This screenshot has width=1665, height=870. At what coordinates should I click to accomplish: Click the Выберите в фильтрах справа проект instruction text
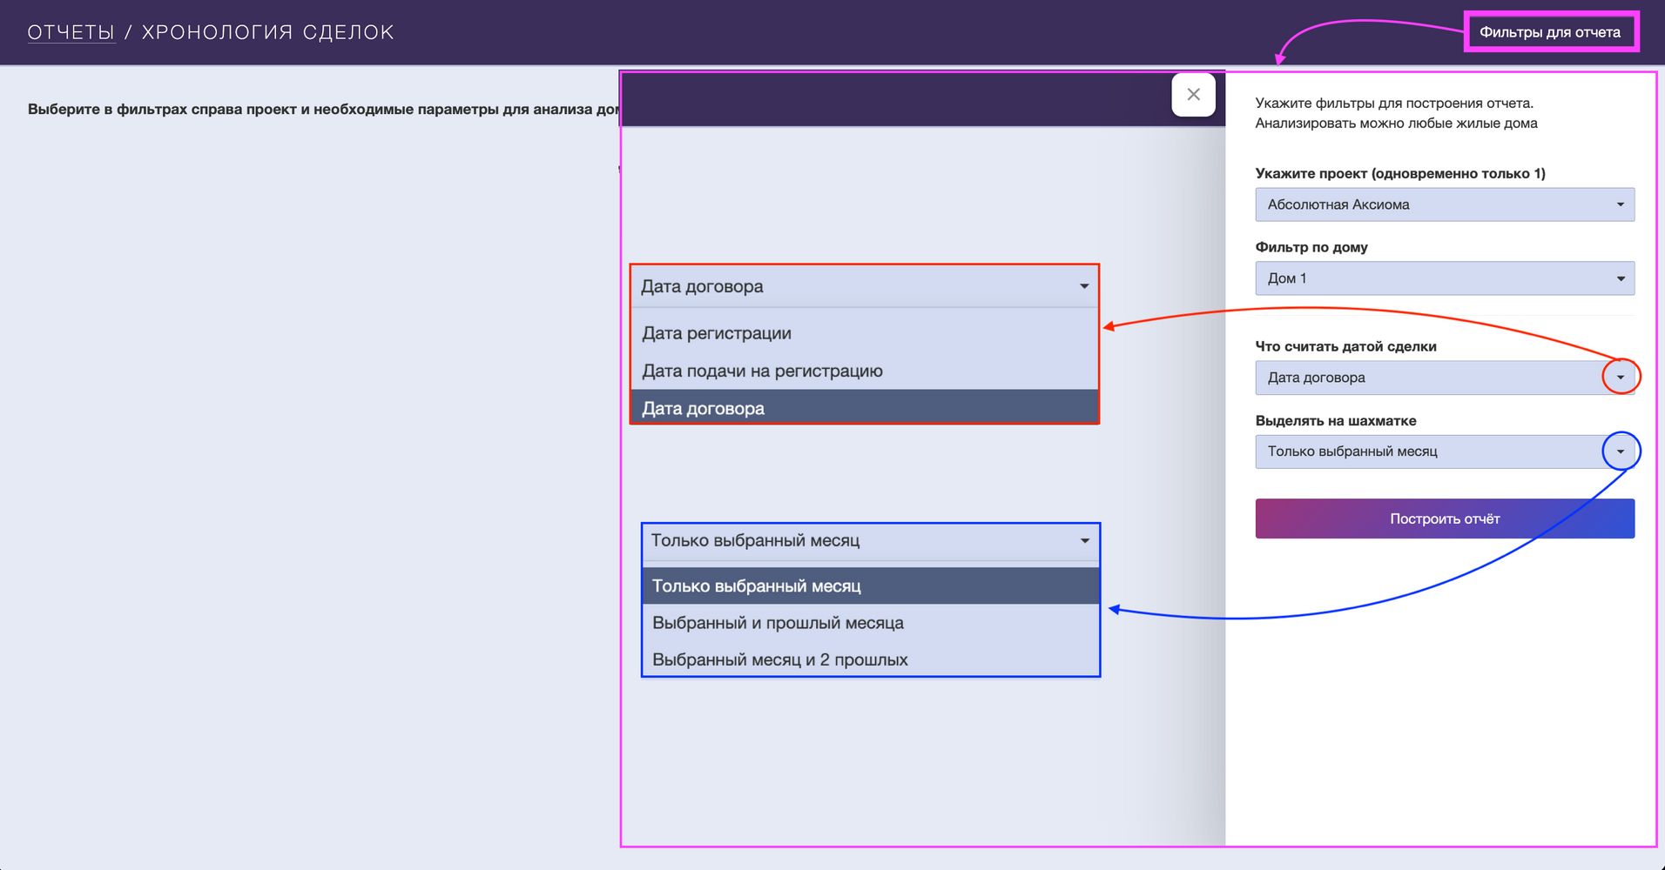click(323, 110)
